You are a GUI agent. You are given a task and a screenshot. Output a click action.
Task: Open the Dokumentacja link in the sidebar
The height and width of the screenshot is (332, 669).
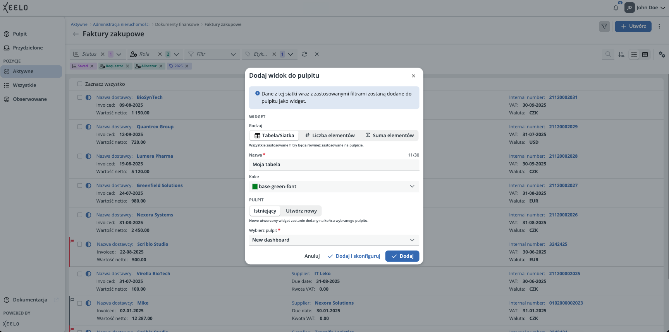[x=30, y=300]
